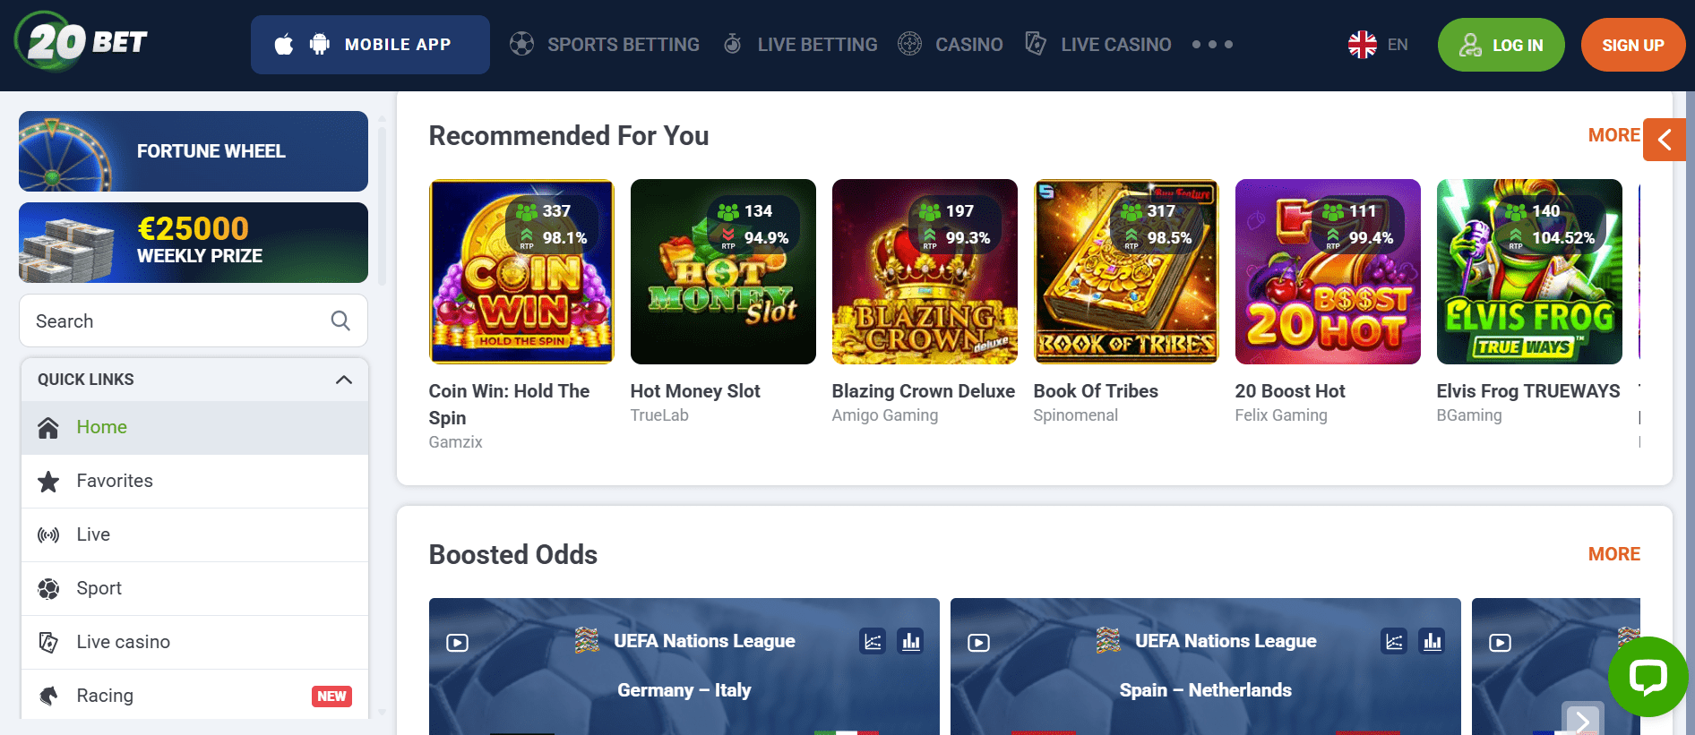Viewport: 1695px width, 735px height.
Task: Open the EN language selector
Action: tap(1378, 45)
